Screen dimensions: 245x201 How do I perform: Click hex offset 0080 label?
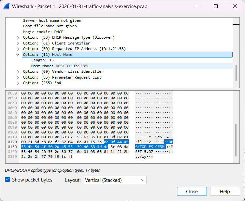pos(12,93)
